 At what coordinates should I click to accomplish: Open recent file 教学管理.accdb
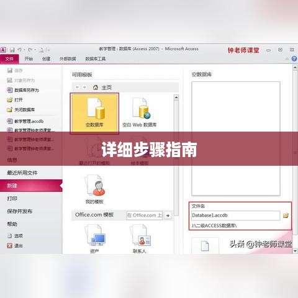pyautogui.click(x=25, y=121)
